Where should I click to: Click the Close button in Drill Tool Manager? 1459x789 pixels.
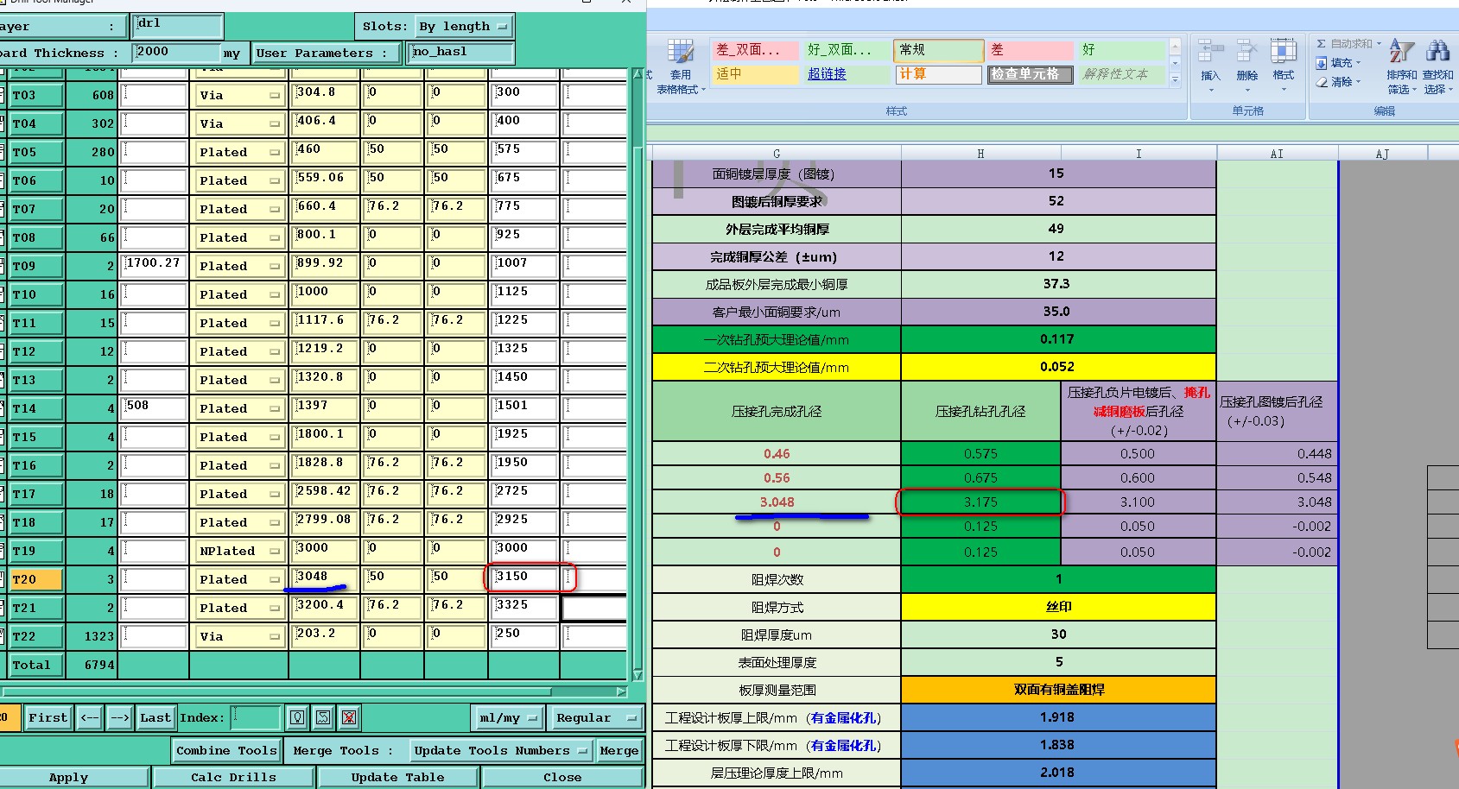click(x=562, y=777)
